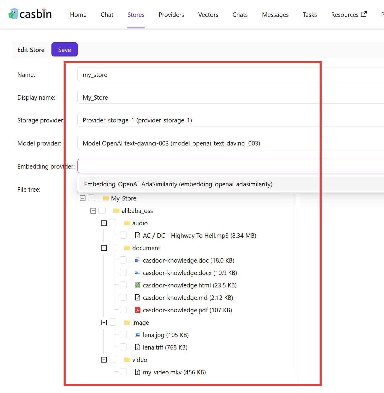Open Resources via the external-link icon
This screenshot has width=384, height=393.
pyautogui.click(x=364, y=14)
